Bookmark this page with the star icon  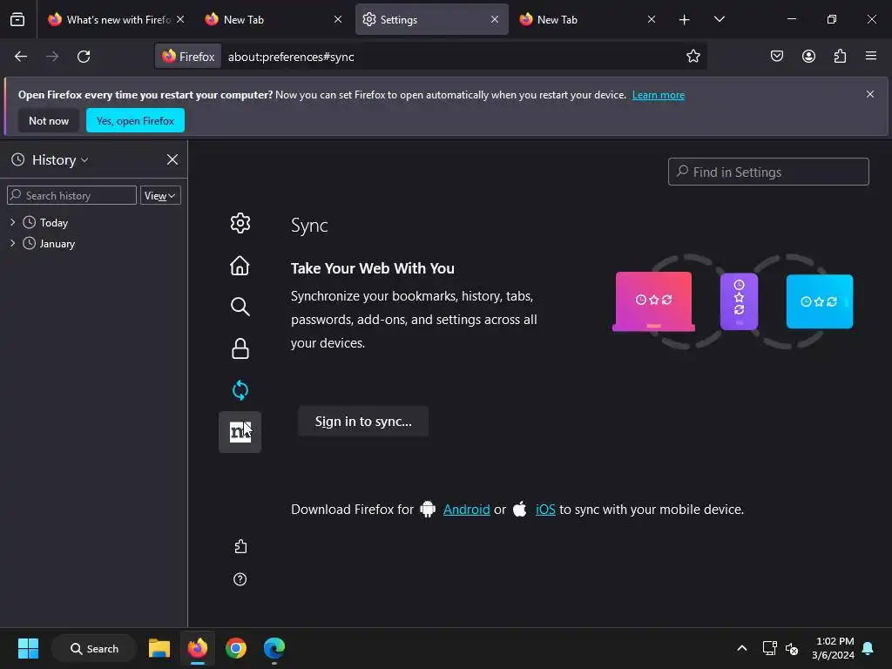(693, 57)
